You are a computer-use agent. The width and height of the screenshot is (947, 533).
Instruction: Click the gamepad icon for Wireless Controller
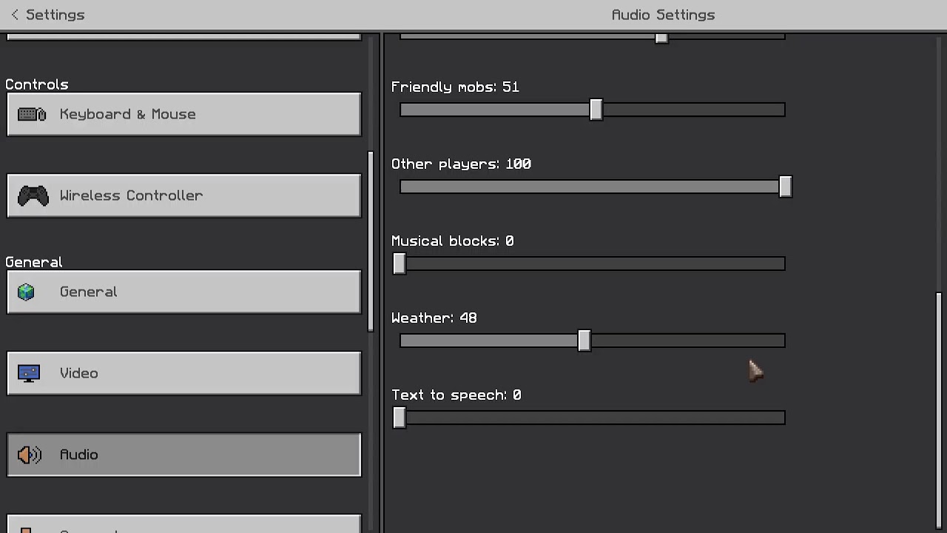click(x=33, y=195)
